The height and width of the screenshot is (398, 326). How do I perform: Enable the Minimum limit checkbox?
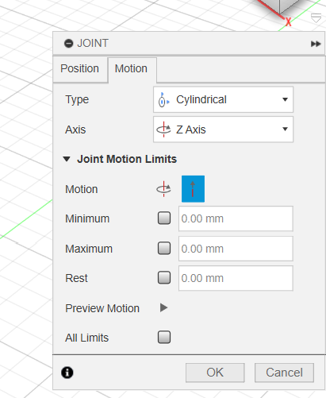pos(164,218)
